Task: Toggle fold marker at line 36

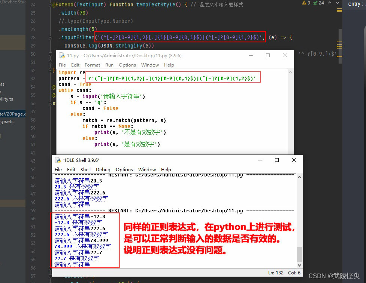Action: [51, 103]
